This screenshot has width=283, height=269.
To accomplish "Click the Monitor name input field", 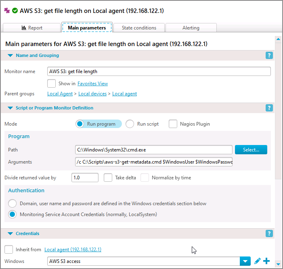I will pyautogui.click(x=159, y=71).
